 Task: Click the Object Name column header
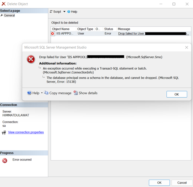tap(61, 29)
